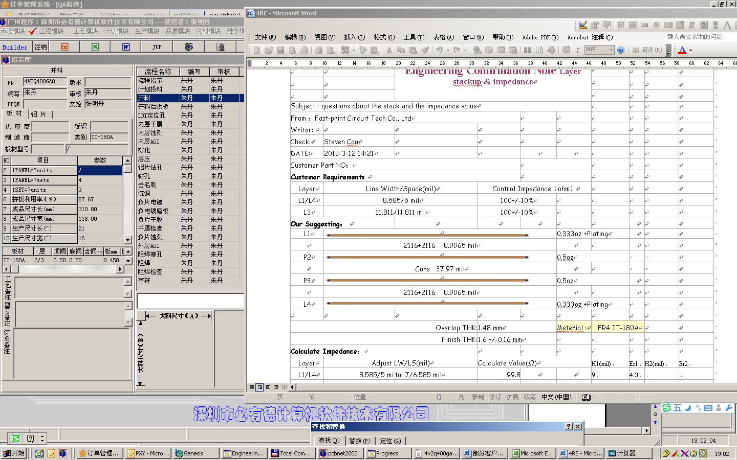Click the PN field containing 4V2Q400GA0

[x=45, y=82]
